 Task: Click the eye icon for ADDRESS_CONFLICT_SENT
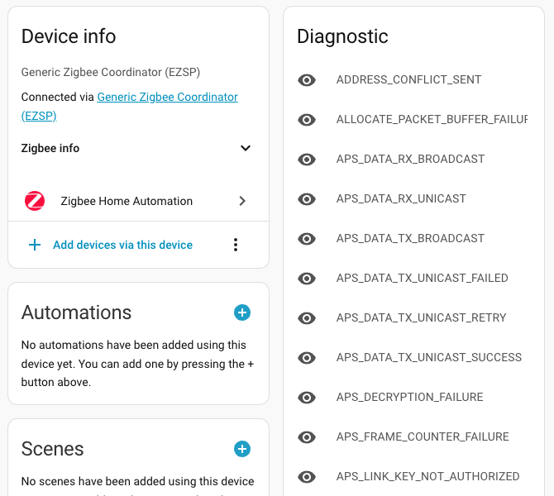coord(307,80)
